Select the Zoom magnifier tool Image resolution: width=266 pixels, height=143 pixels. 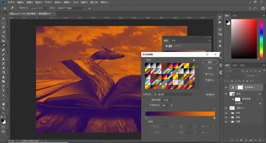(3, 108)
